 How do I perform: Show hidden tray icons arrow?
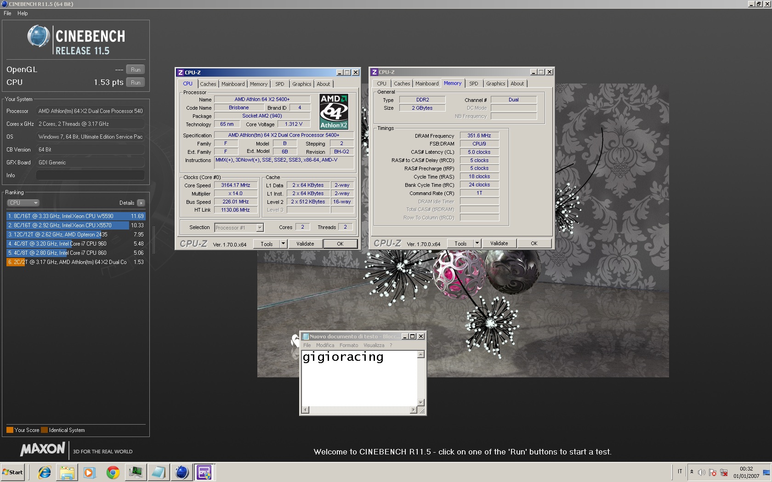692,472
